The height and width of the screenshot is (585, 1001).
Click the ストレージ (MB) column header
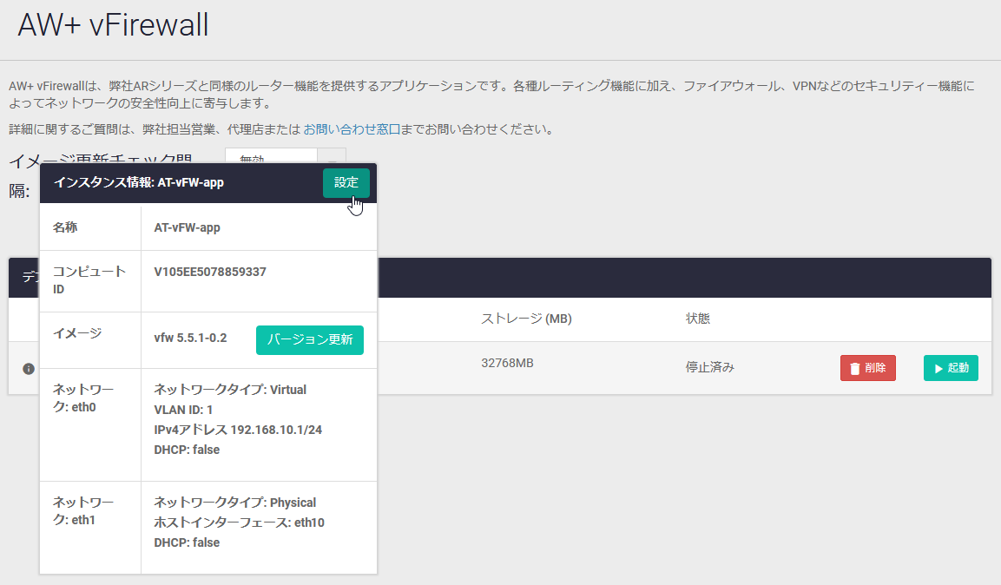tap(526, 319)
